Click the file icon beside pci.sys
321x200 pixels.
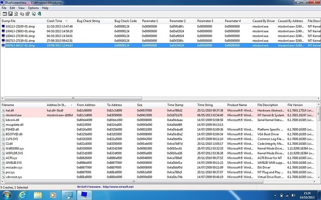pyautogui.click(x=3, y=172)
